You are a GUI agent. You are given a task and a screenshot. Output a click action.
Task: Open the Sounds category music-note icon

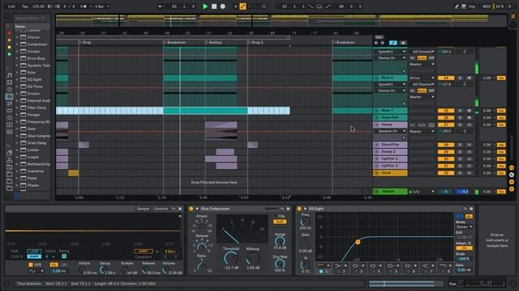click(9, 75)
